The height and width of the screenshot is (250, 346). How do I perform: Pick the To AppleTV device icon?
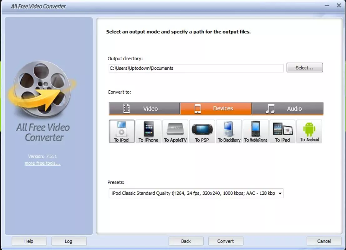176,131
